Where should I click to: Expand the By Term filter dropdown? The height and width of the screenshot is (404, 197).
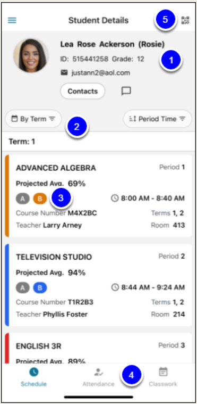(x=33, y=119)
